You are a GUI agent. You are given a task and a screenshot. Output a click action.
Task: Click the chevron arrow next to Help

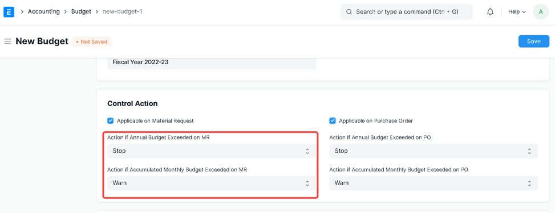pyautogui.click(x=524, y=12)
